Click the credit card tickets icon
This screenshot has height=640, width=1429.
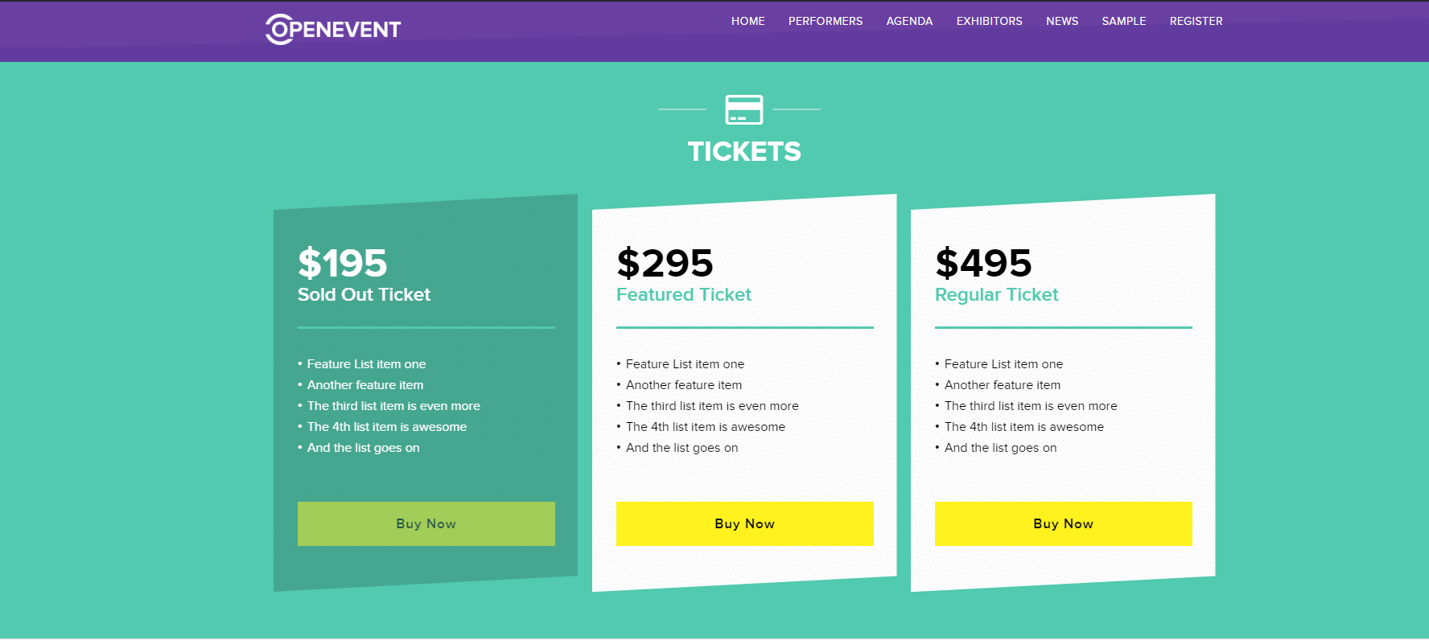coord(744,109)
